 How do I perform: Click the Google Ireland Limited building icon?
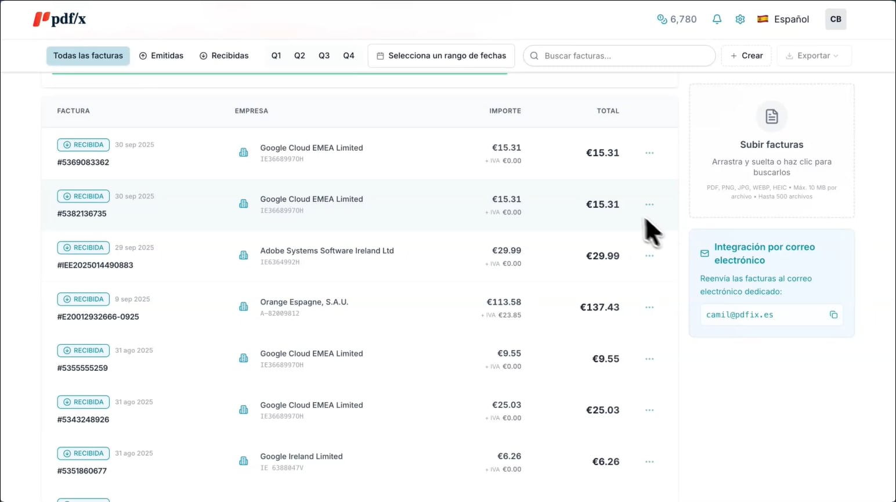[244, 461]
